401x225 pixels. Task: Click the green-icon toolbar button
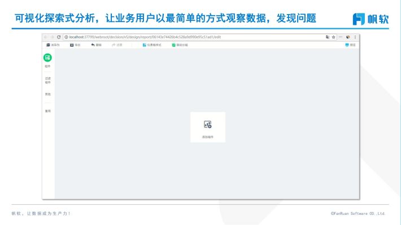180,45
